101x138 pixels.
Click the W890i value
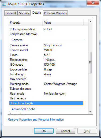click(x=48, y=50)
